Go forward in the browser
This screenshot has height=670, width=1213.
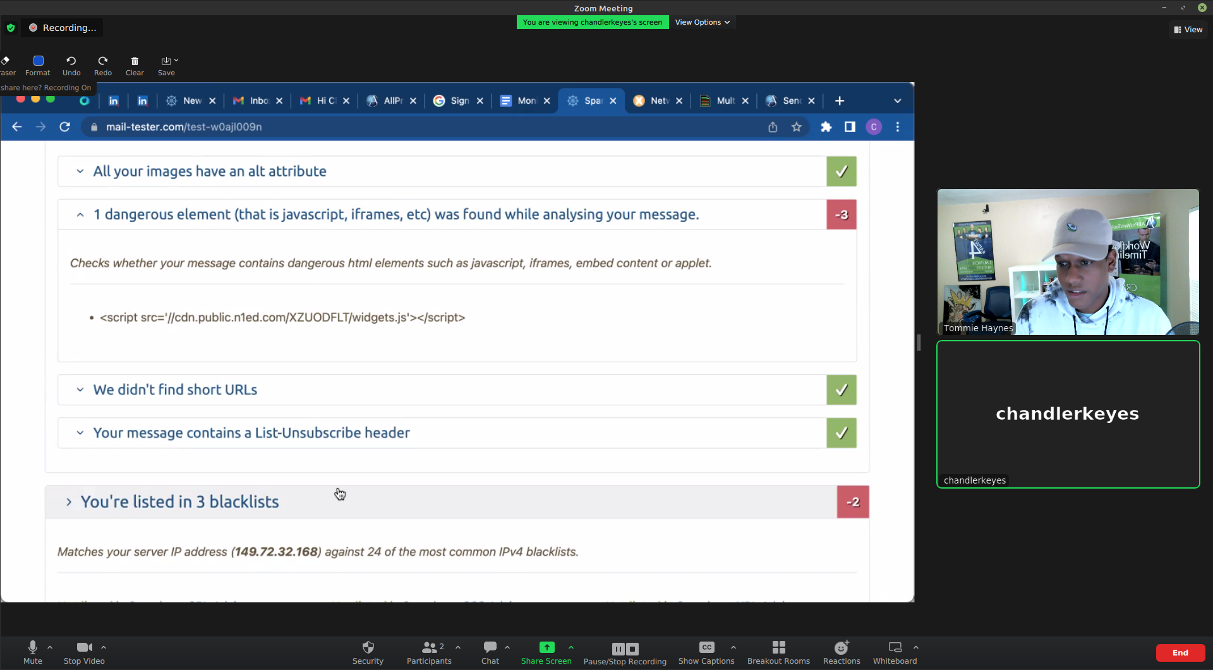coord(41,127)
